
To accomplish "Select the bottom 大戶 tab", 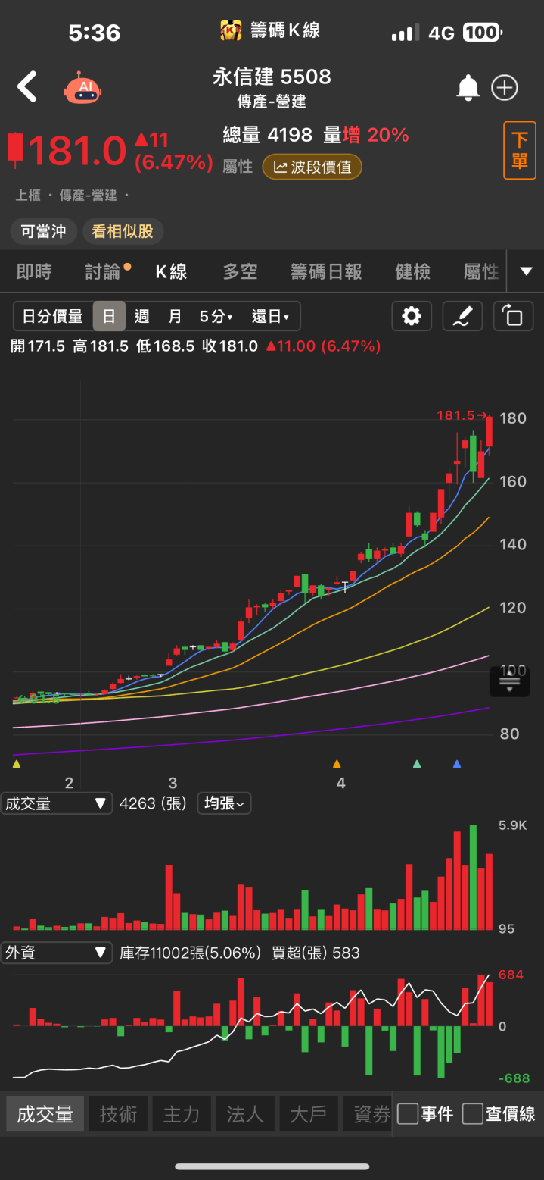I will [309, 1114].
